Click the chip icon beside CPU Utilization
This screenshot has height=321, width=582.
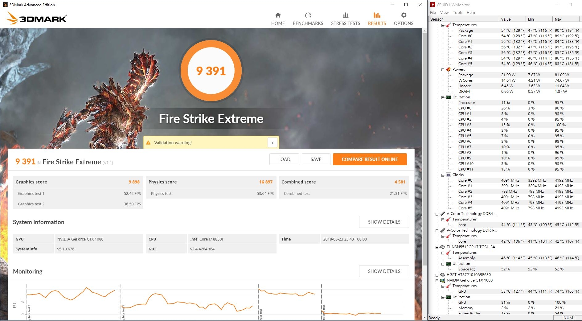[x=448, y=97]
